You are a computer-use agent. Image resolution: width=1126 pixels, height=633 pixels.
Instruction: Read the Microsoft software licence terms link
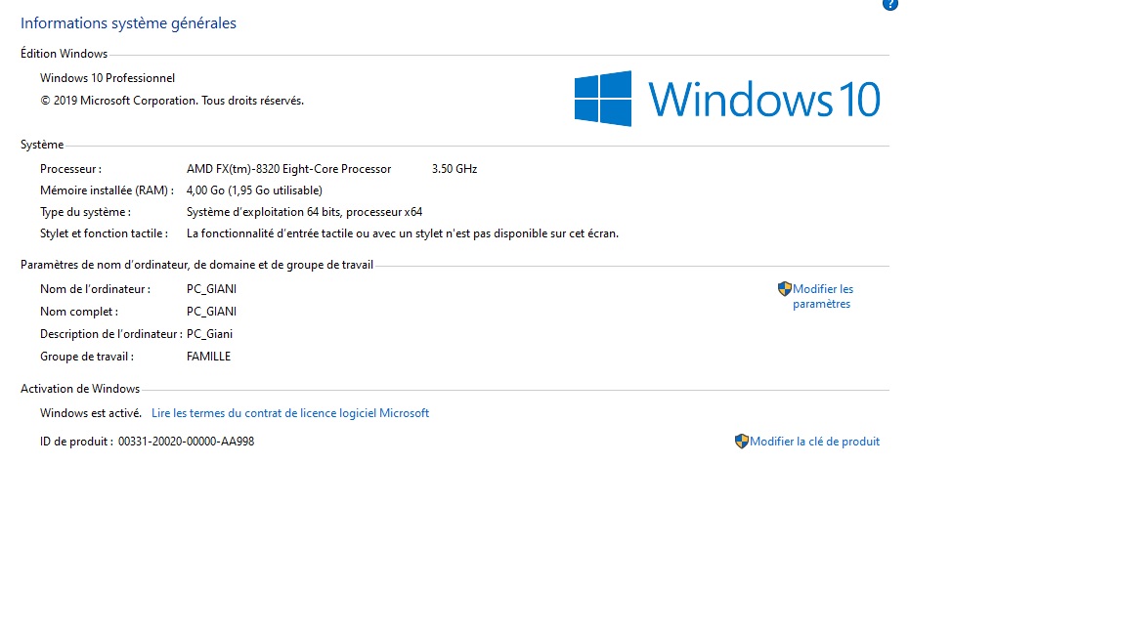tap(290, 413)
